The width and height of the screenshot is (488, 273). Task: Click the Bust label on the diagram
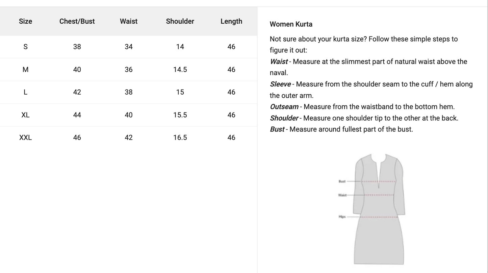pos(342,181)
